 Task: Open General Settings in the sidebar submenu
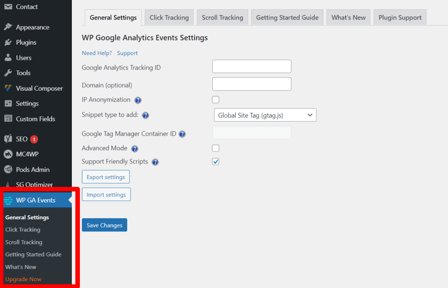[27, 217]
